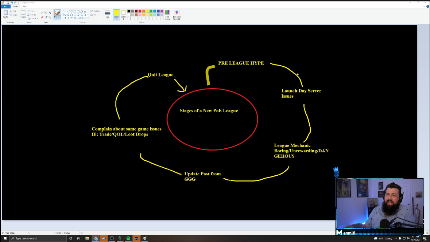Click the Edit colors button

click(x=167, y=15)
